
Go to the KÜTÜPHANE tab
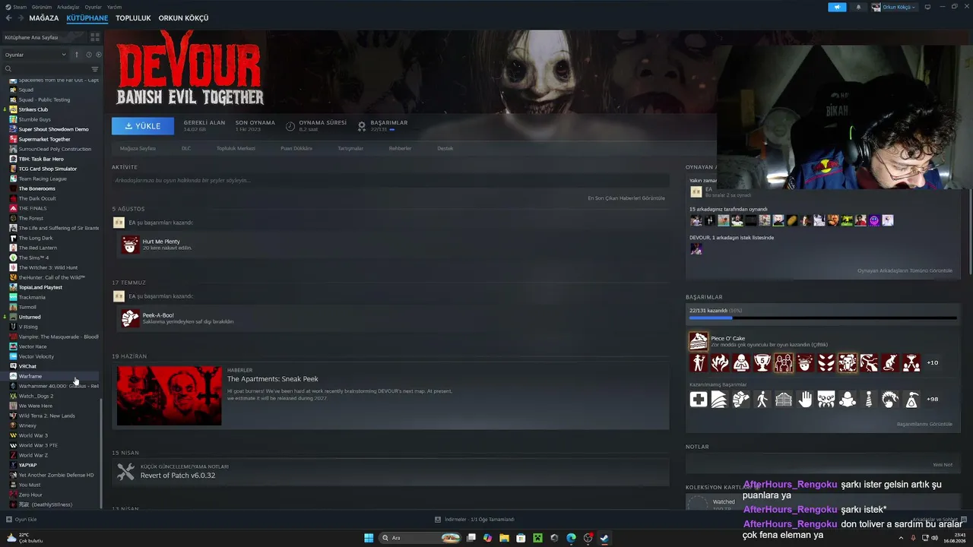tap(87, 18)
